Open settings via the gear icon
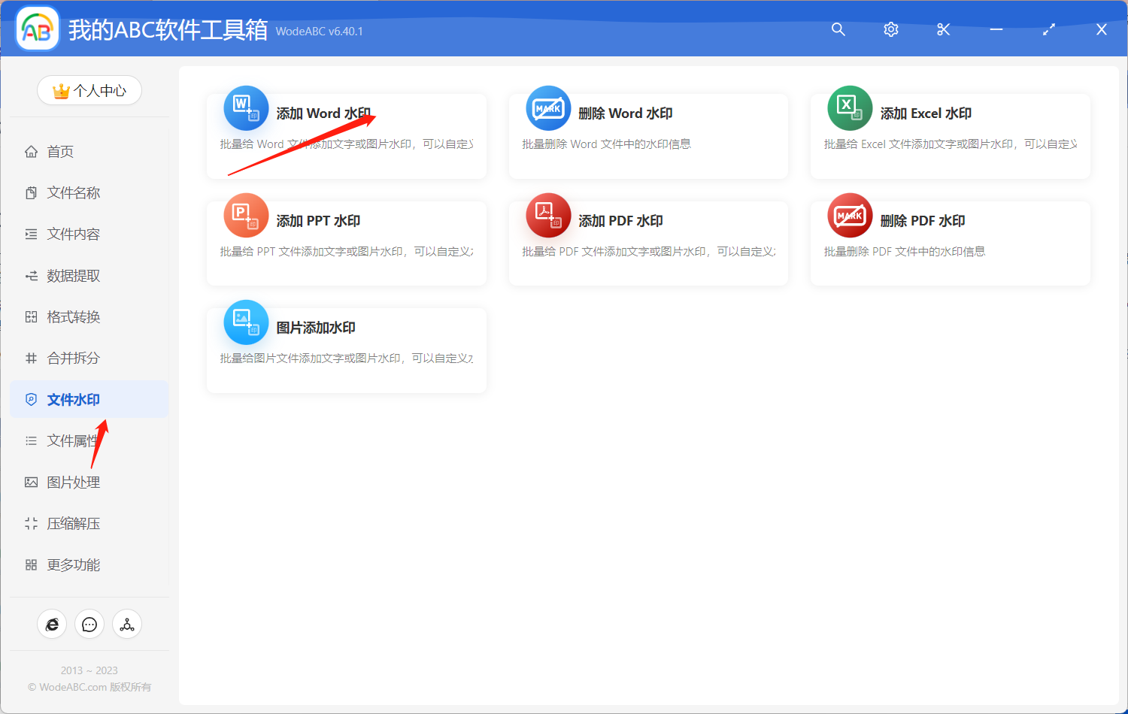Image resolution: width=1128 pixels, height=714 pixels. [x=890, y=29]
